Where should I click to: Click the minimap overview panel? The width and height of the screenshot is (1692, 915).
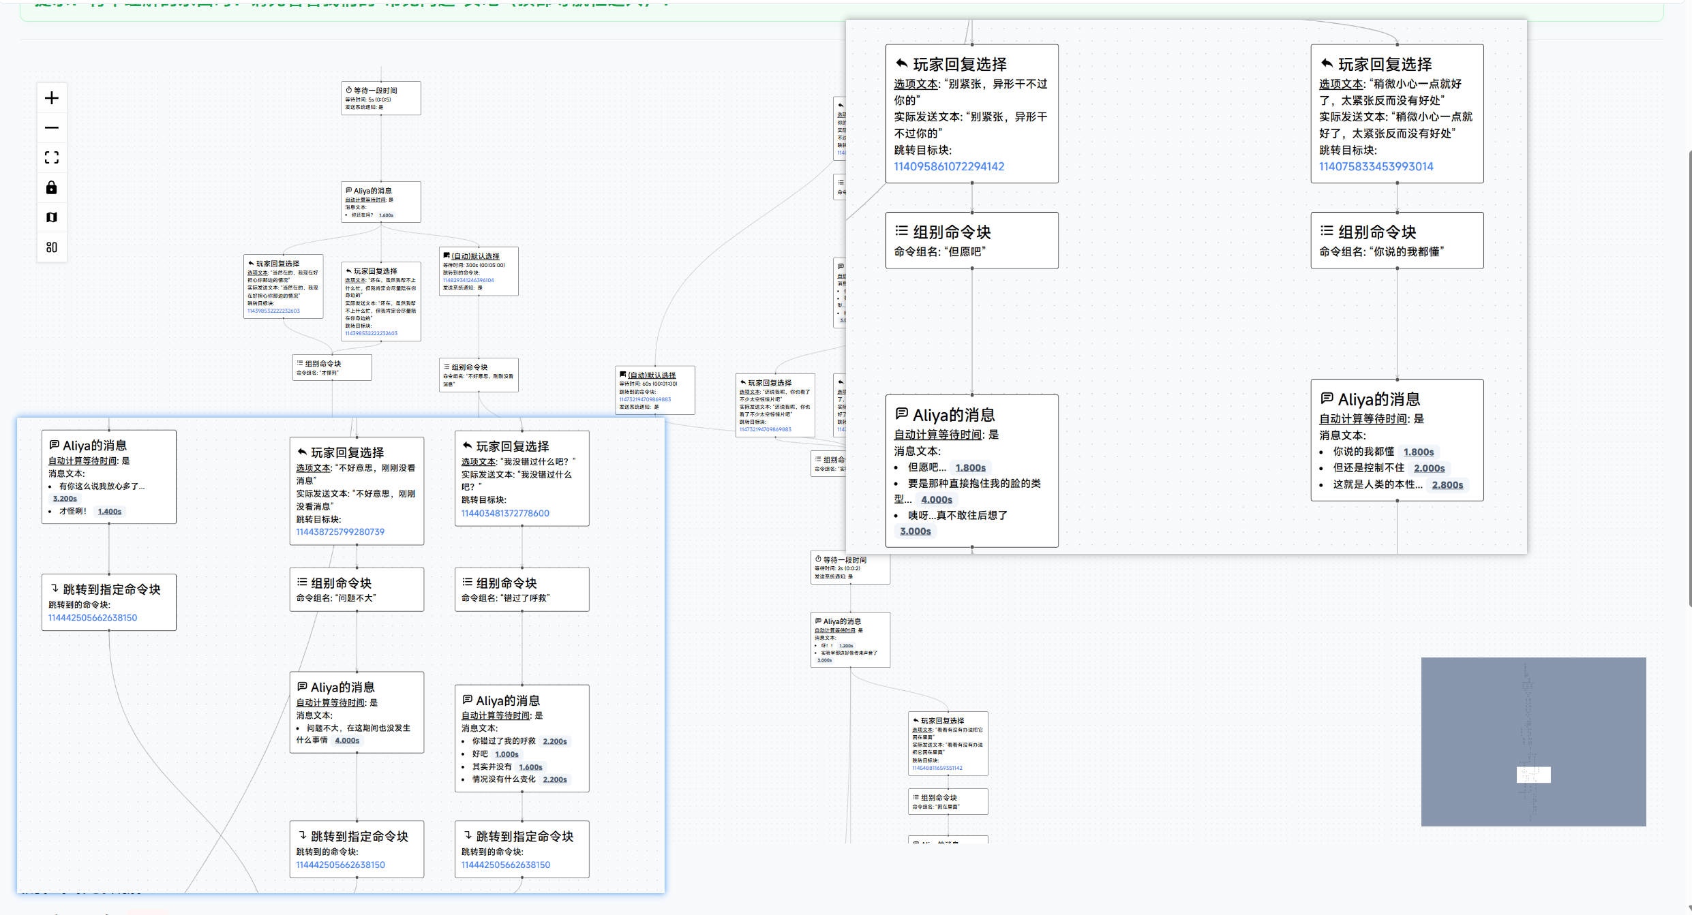pos(1533,741)
